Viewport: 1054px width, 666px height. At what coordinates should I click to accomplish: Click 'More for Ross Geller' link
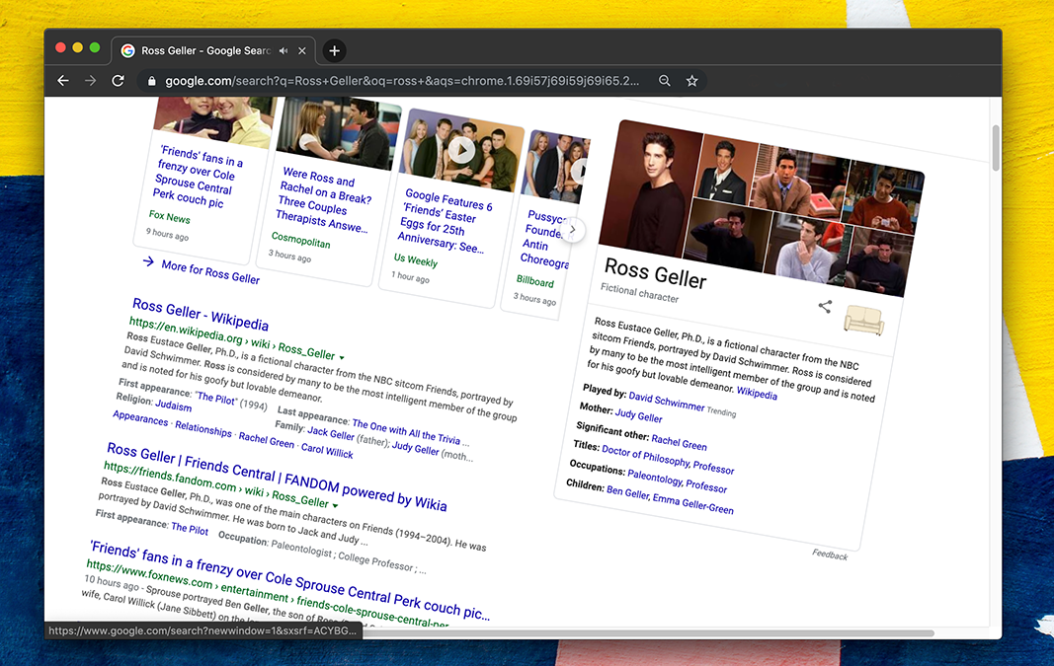click(209, 270)
